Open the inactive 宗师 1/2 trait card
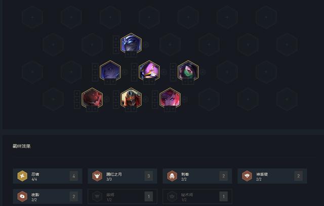Viewport: 324px width, 206px height. [x=123, y=196]
